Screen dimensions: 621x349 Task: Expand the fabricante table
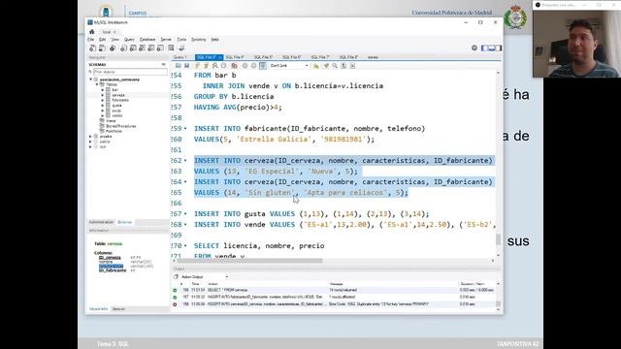coord(103,100)
